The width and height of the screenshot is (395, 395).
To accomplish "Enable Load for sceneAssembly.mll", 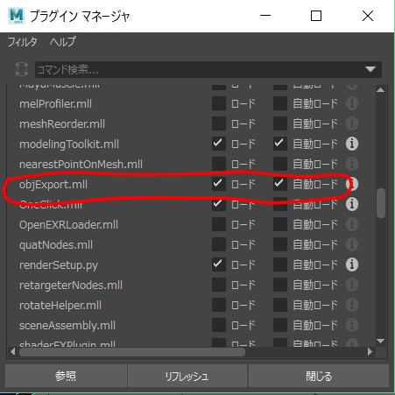I will 219,325.
